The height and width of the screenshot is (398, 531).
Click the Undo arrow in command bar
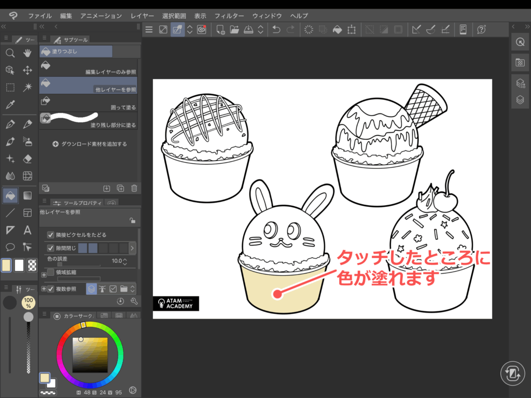pos(276,30)
